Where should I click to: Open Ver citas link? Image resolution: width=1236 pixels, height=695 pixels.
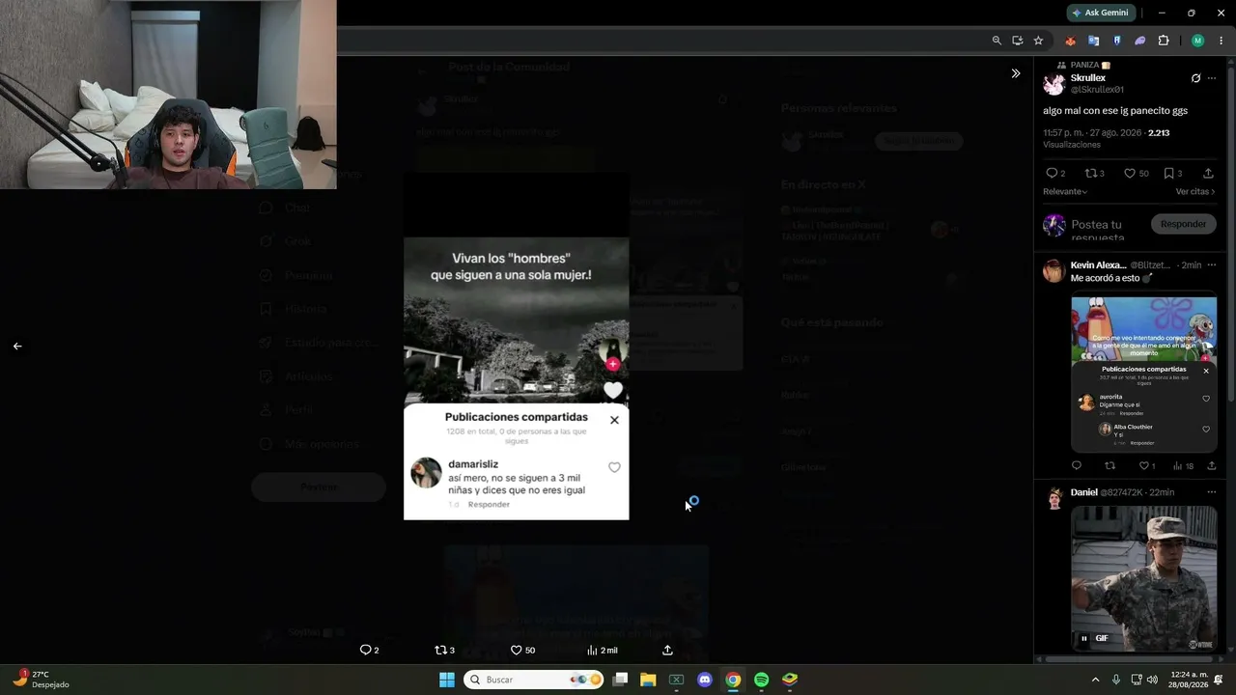(x=1195, y=192)
